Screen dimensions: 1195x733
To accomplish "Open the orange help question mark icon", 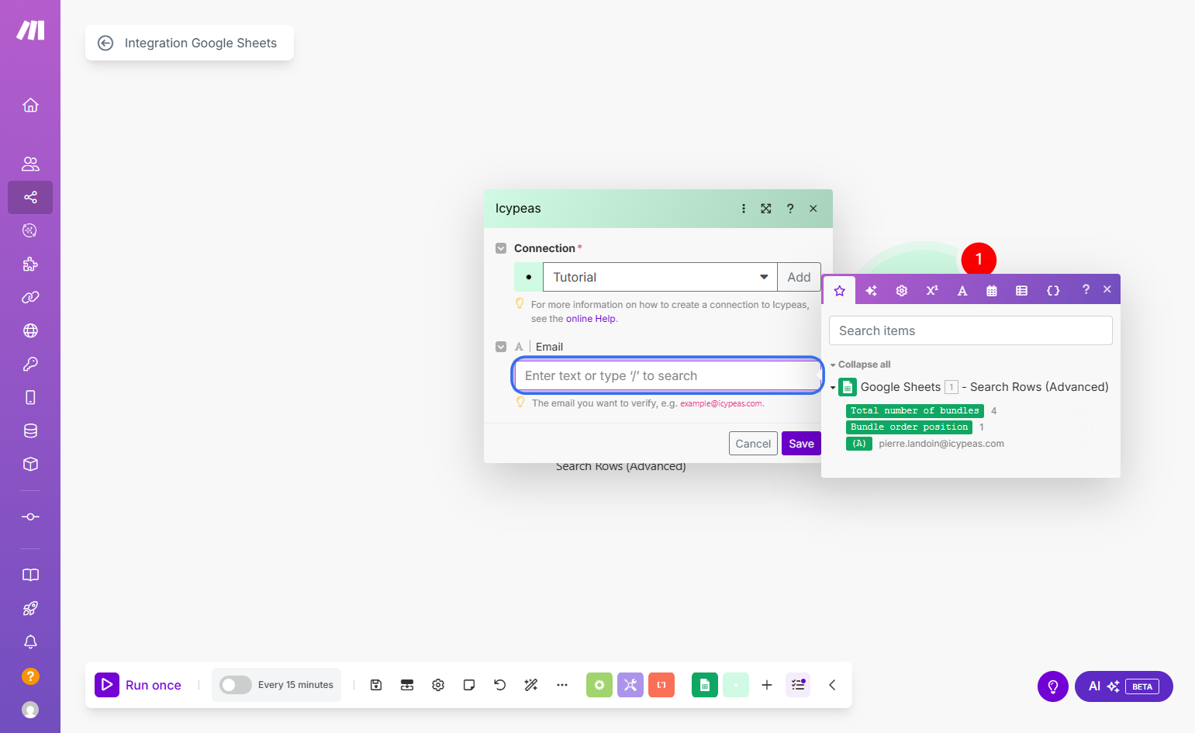I will [30, 676].
